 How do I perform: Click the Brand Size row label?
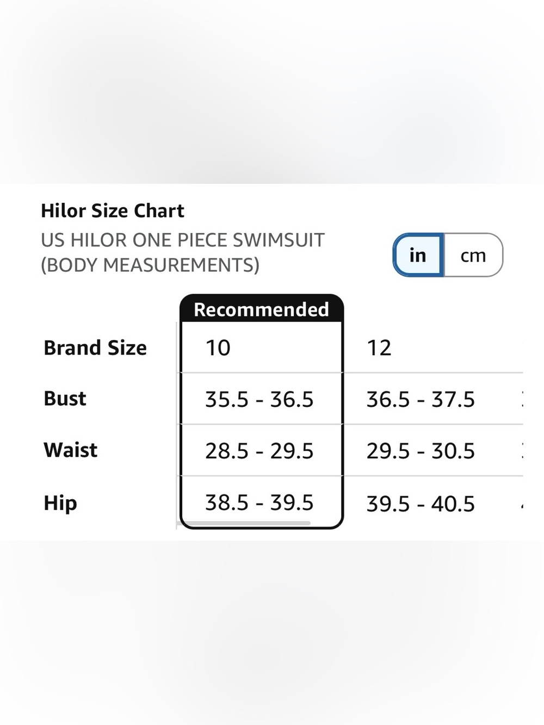click(95, 348)
